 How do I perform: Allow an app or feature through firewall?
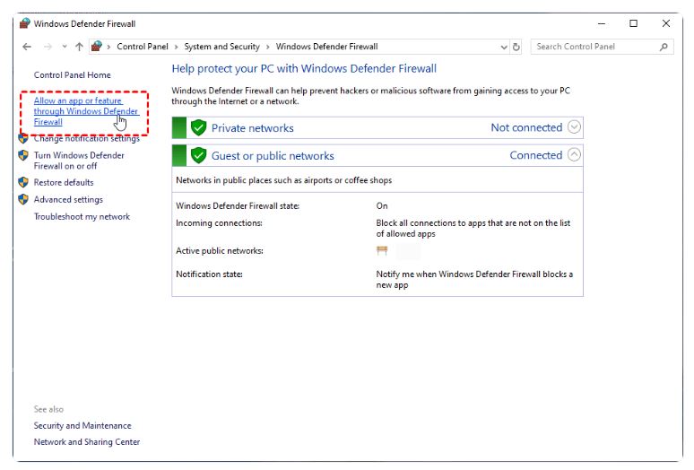(x=86, y=111)
